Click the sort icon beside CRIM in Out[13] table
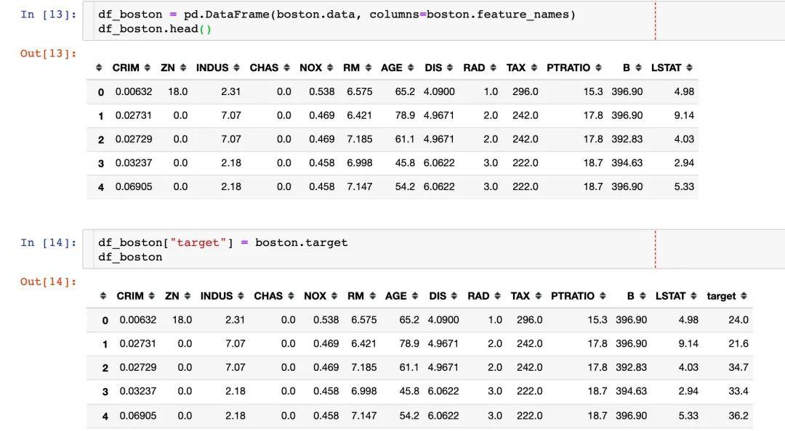This screenshot has height=431, width=785. [148, 67]
